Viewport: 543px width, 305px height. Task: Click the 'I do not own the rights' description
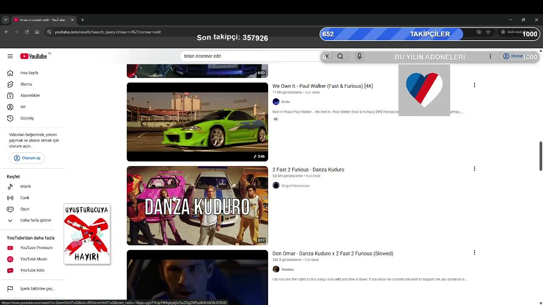click(x=370, y=280)
